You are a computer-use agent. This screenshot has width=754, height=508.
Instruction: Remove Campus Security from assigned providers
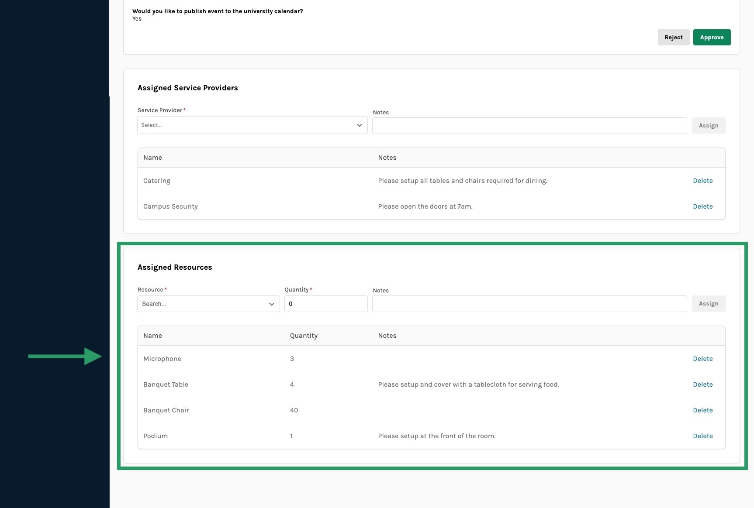coord(702,206)
